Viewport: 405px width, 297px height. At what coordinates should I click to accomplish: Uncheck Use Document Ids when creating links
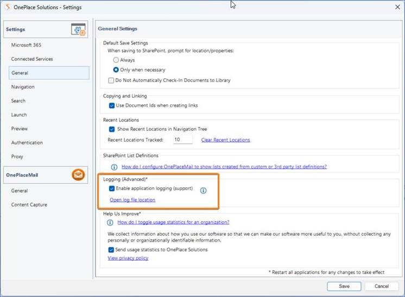coord(112,105)
